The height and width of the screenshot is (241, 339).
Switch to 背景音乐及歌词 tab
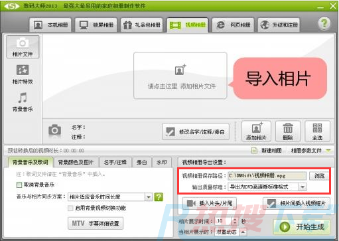pos(31,162)
